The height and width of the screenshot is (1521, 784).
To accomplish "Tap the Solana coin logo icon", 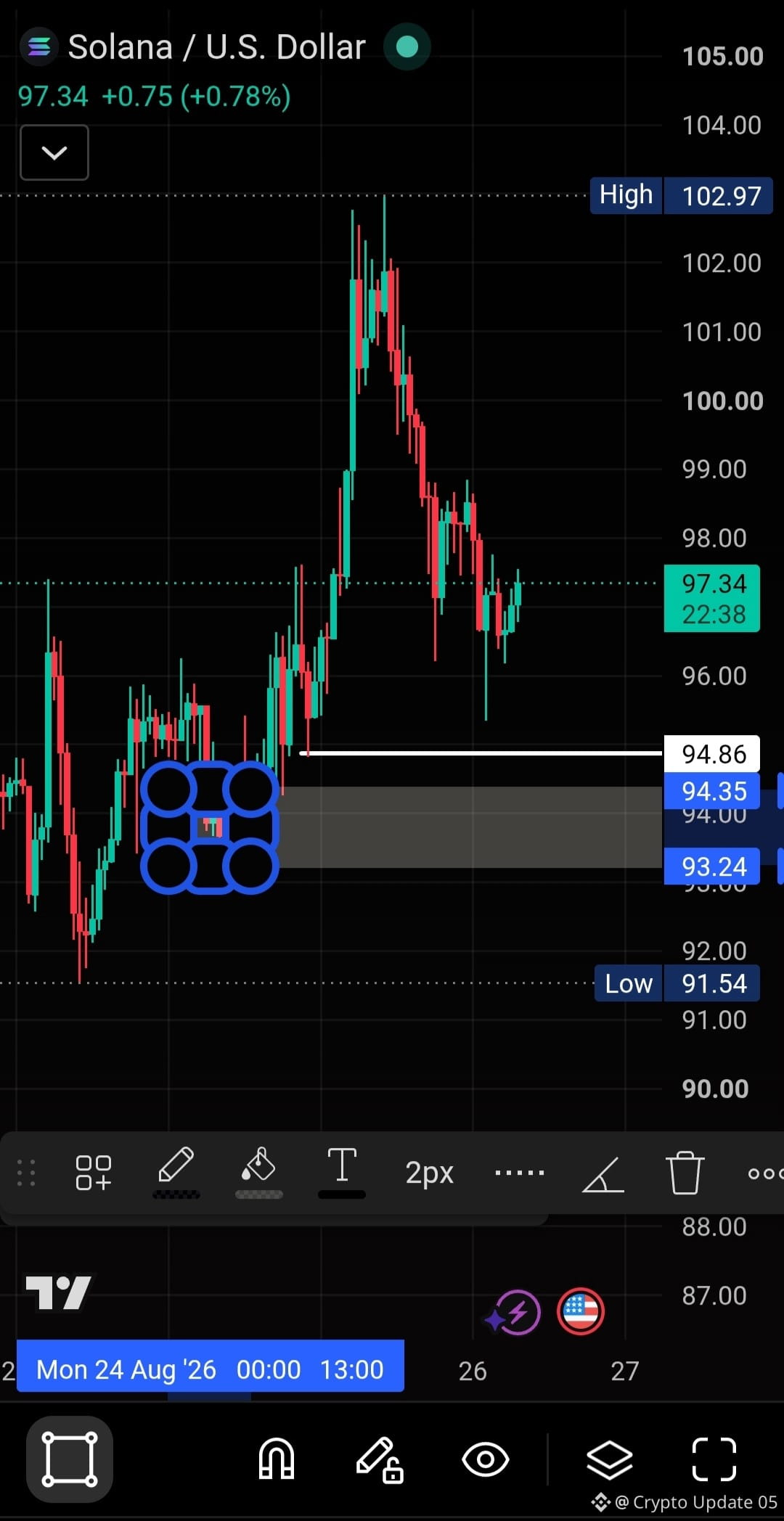I will pos(38,47).
